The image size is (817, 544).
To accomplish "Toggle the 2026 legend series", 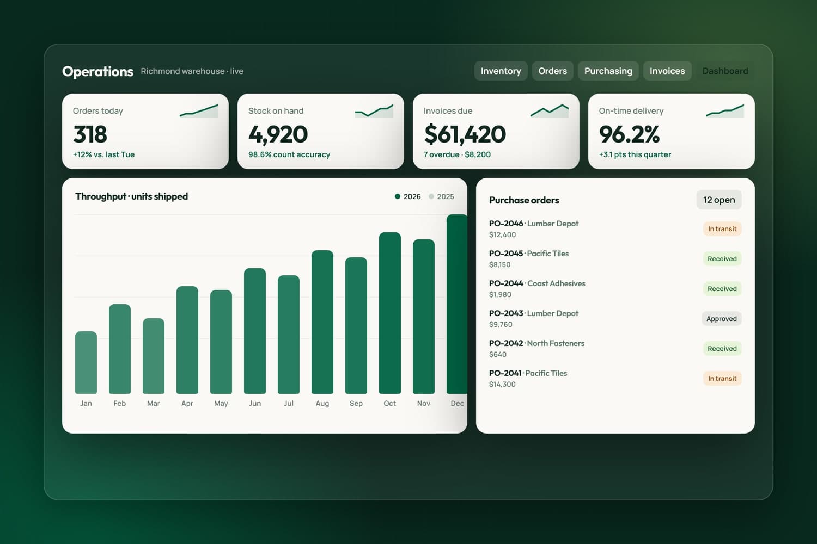I will 408,196.
